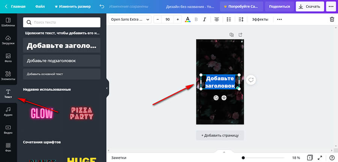Open the Text tab in sidebar
The width and height of the screenshot is (338, 162).
tap(8, 94)
